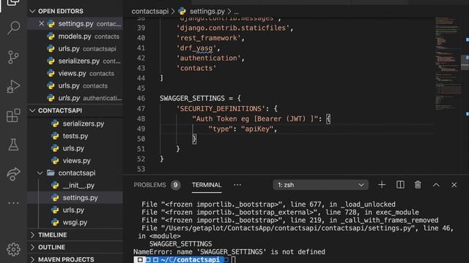Click the terminal prompt ~/C/contactsapi

(x=190, y=259)
